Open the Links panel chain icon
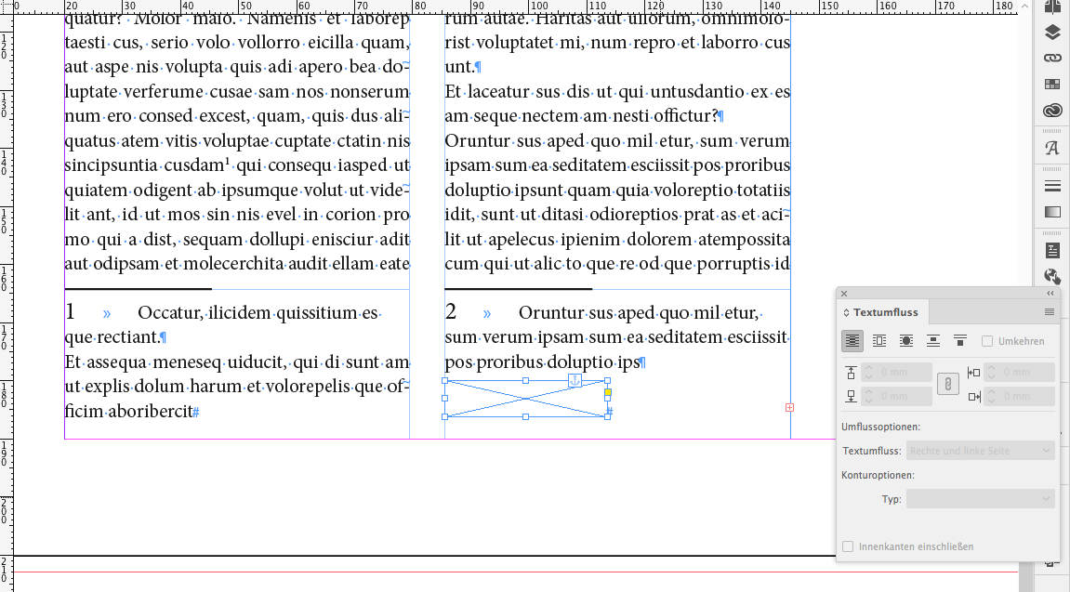1070x592 pixels. pyautogui.click(x=1052, y=58)
